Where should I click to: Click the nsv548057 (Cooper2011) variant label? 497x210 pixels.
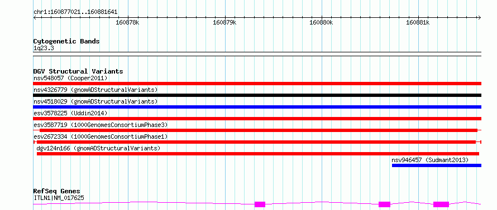point(70,78)
